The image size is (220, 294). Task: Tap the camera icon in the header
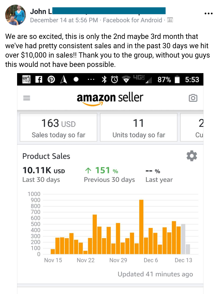pos(193,98)
